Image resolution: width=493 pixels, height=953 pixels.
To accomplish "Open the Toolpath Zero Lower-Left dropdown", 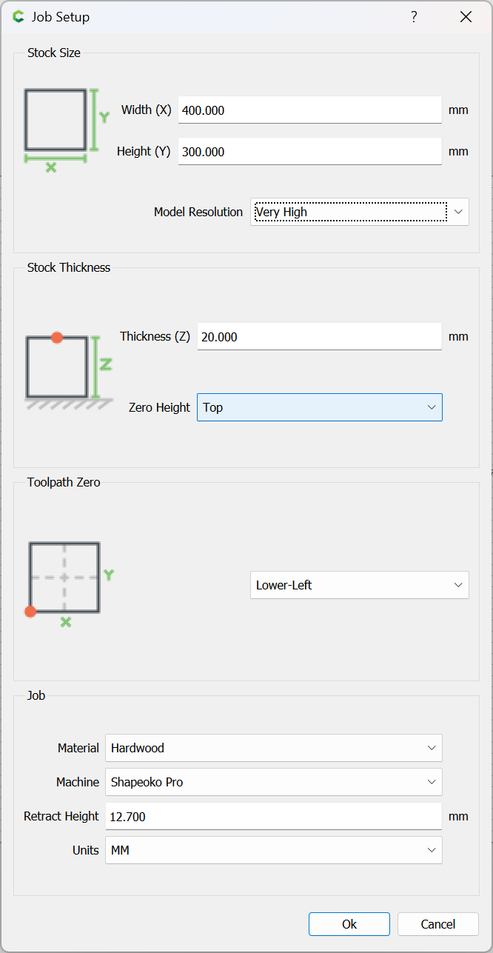I will (360, 585).
